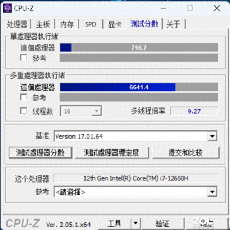This screenshot has width=230, height=230.
Task: Switch to the 内存 tab
Action: pos(67,24)
